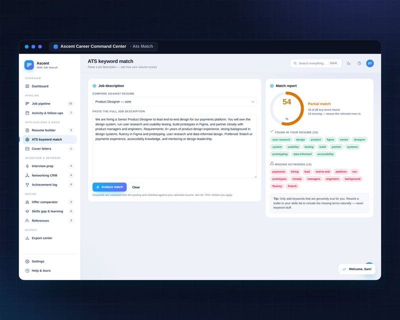400x320 pixels.
Task: Open Export center download item
Action: [49, 238]
